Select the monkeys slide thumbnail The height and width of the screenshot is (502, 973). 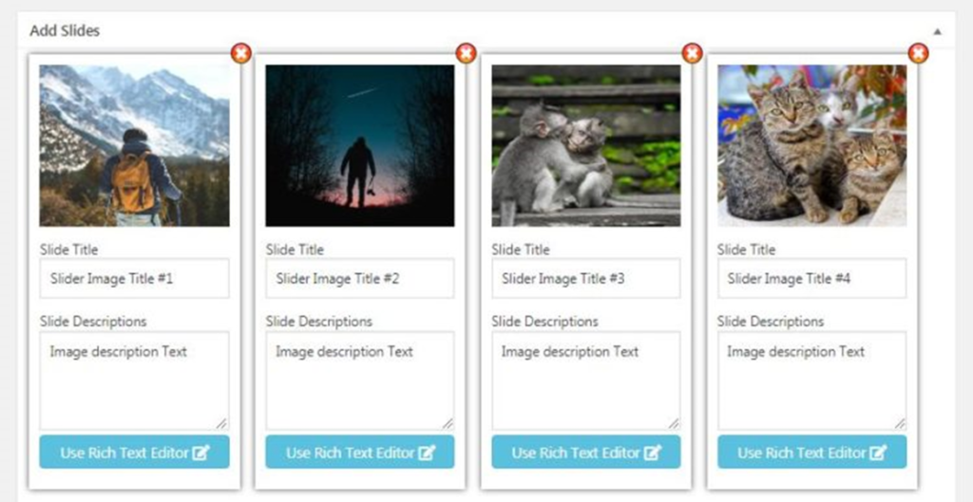(x=585, y=145)
